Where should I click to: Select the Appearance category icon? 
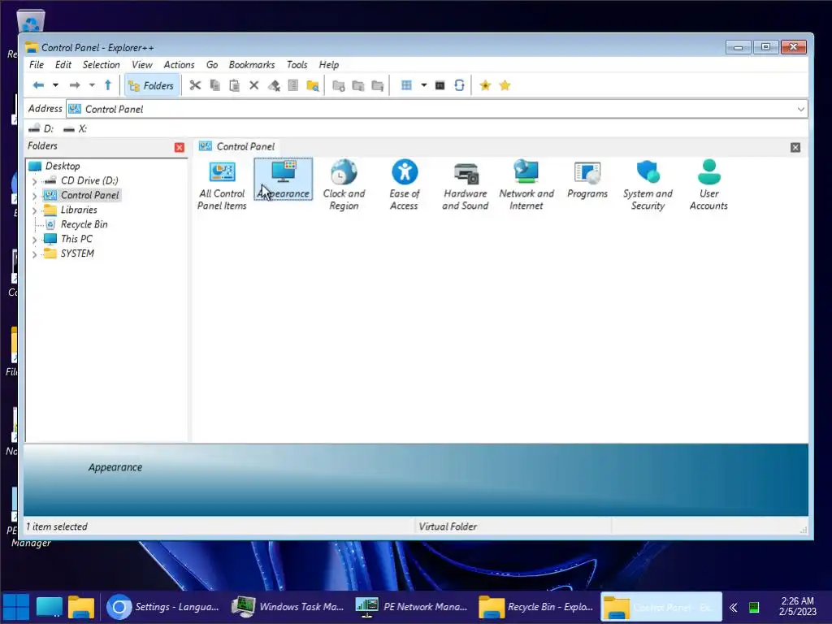tap(284, 180)
